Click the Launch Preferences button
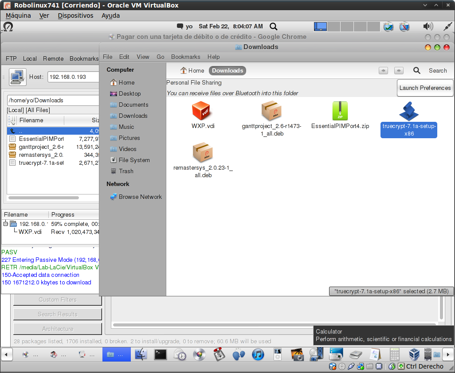The width and height of the screenshot is (455, 373). [x=425, y=88]
